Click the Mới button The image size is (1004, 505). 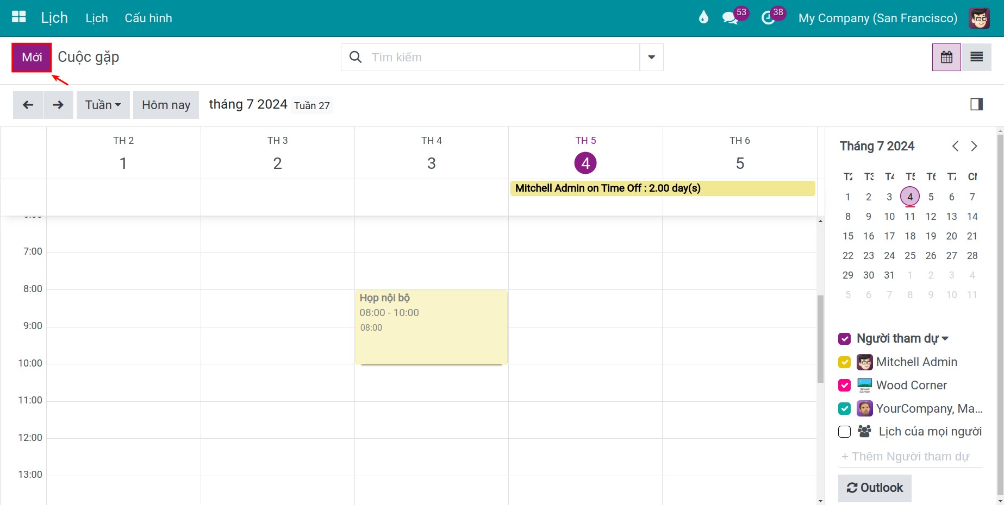point(32,58)
